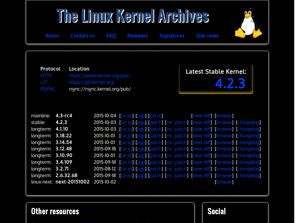
Task: View diff for stable 4.2.3 release
Action: click(x=201, y=122)
